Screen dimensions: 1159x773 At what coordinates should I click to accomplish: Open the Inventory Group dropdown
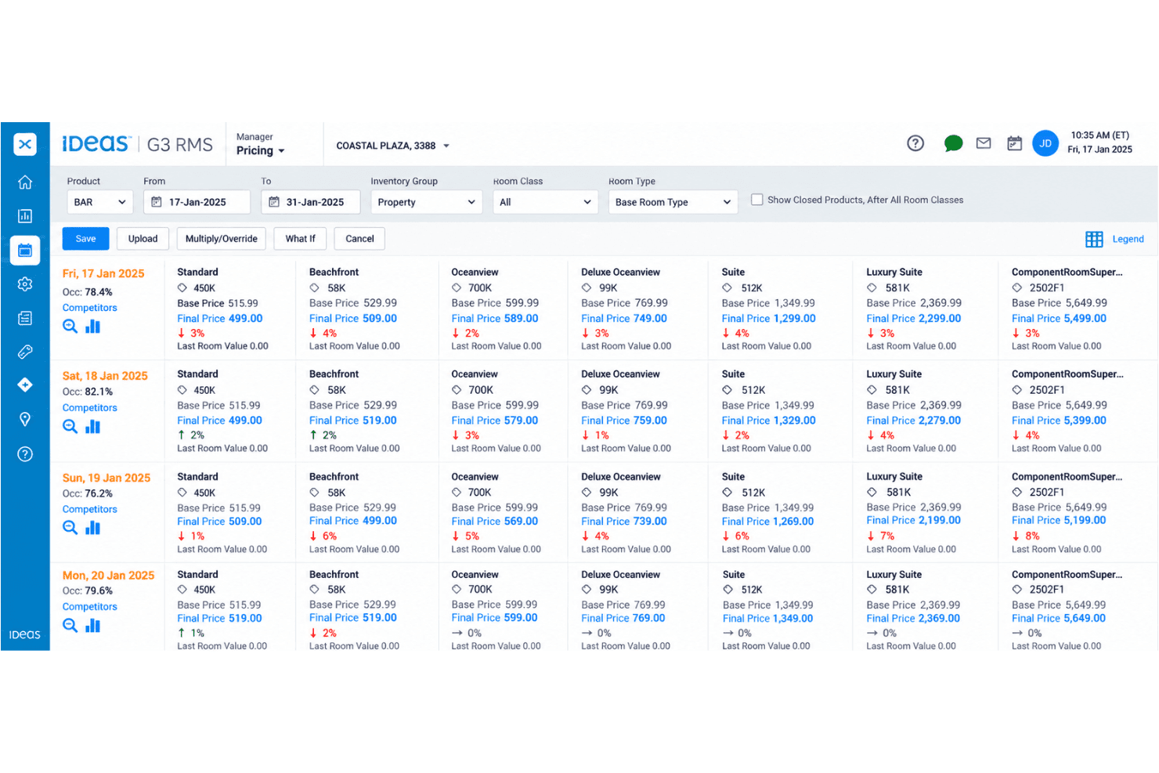[x=427, y=202]
